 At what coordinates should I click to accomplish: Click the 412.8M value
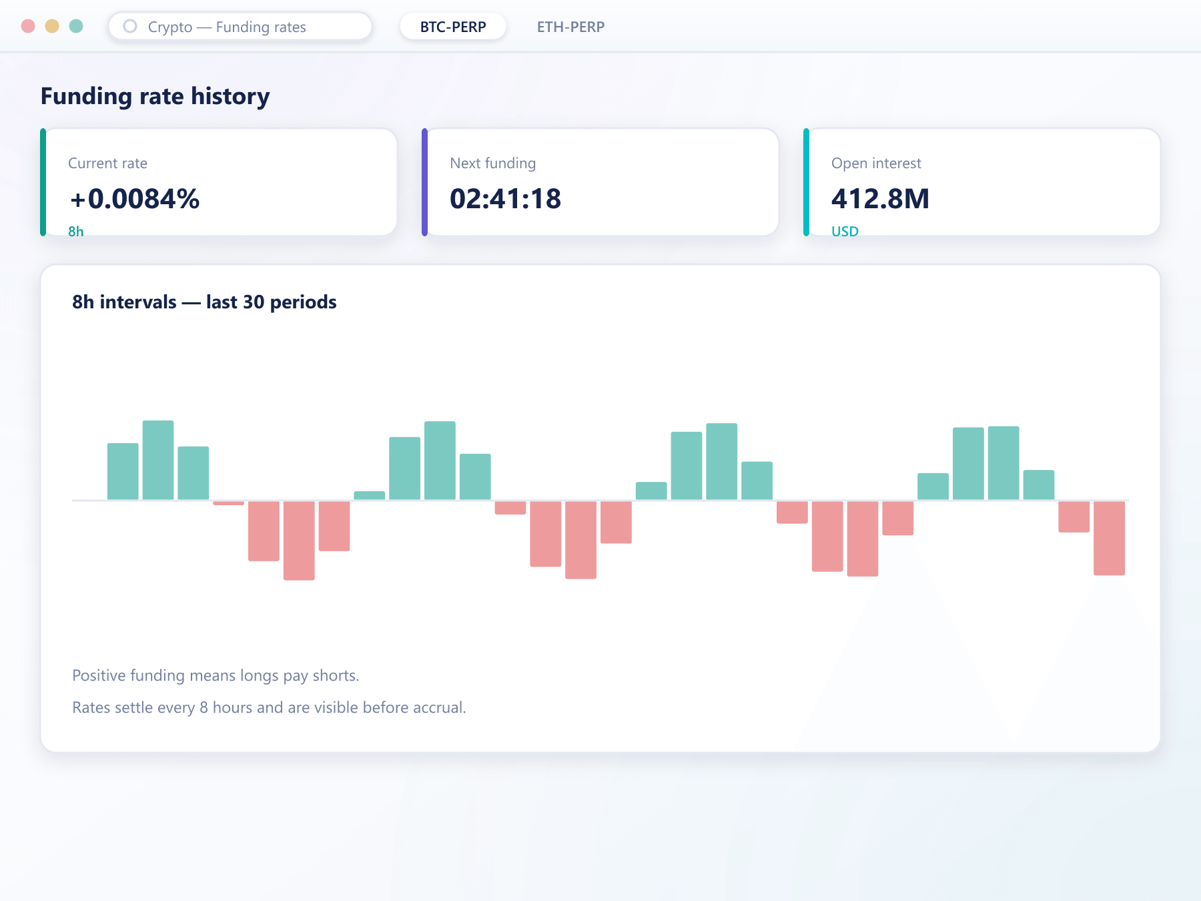coord(880,199)
